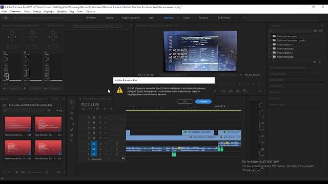Open overflow chevron of the audio mixer panel group
The width and height of the screenshot is (328, 184).
(131, 26)
